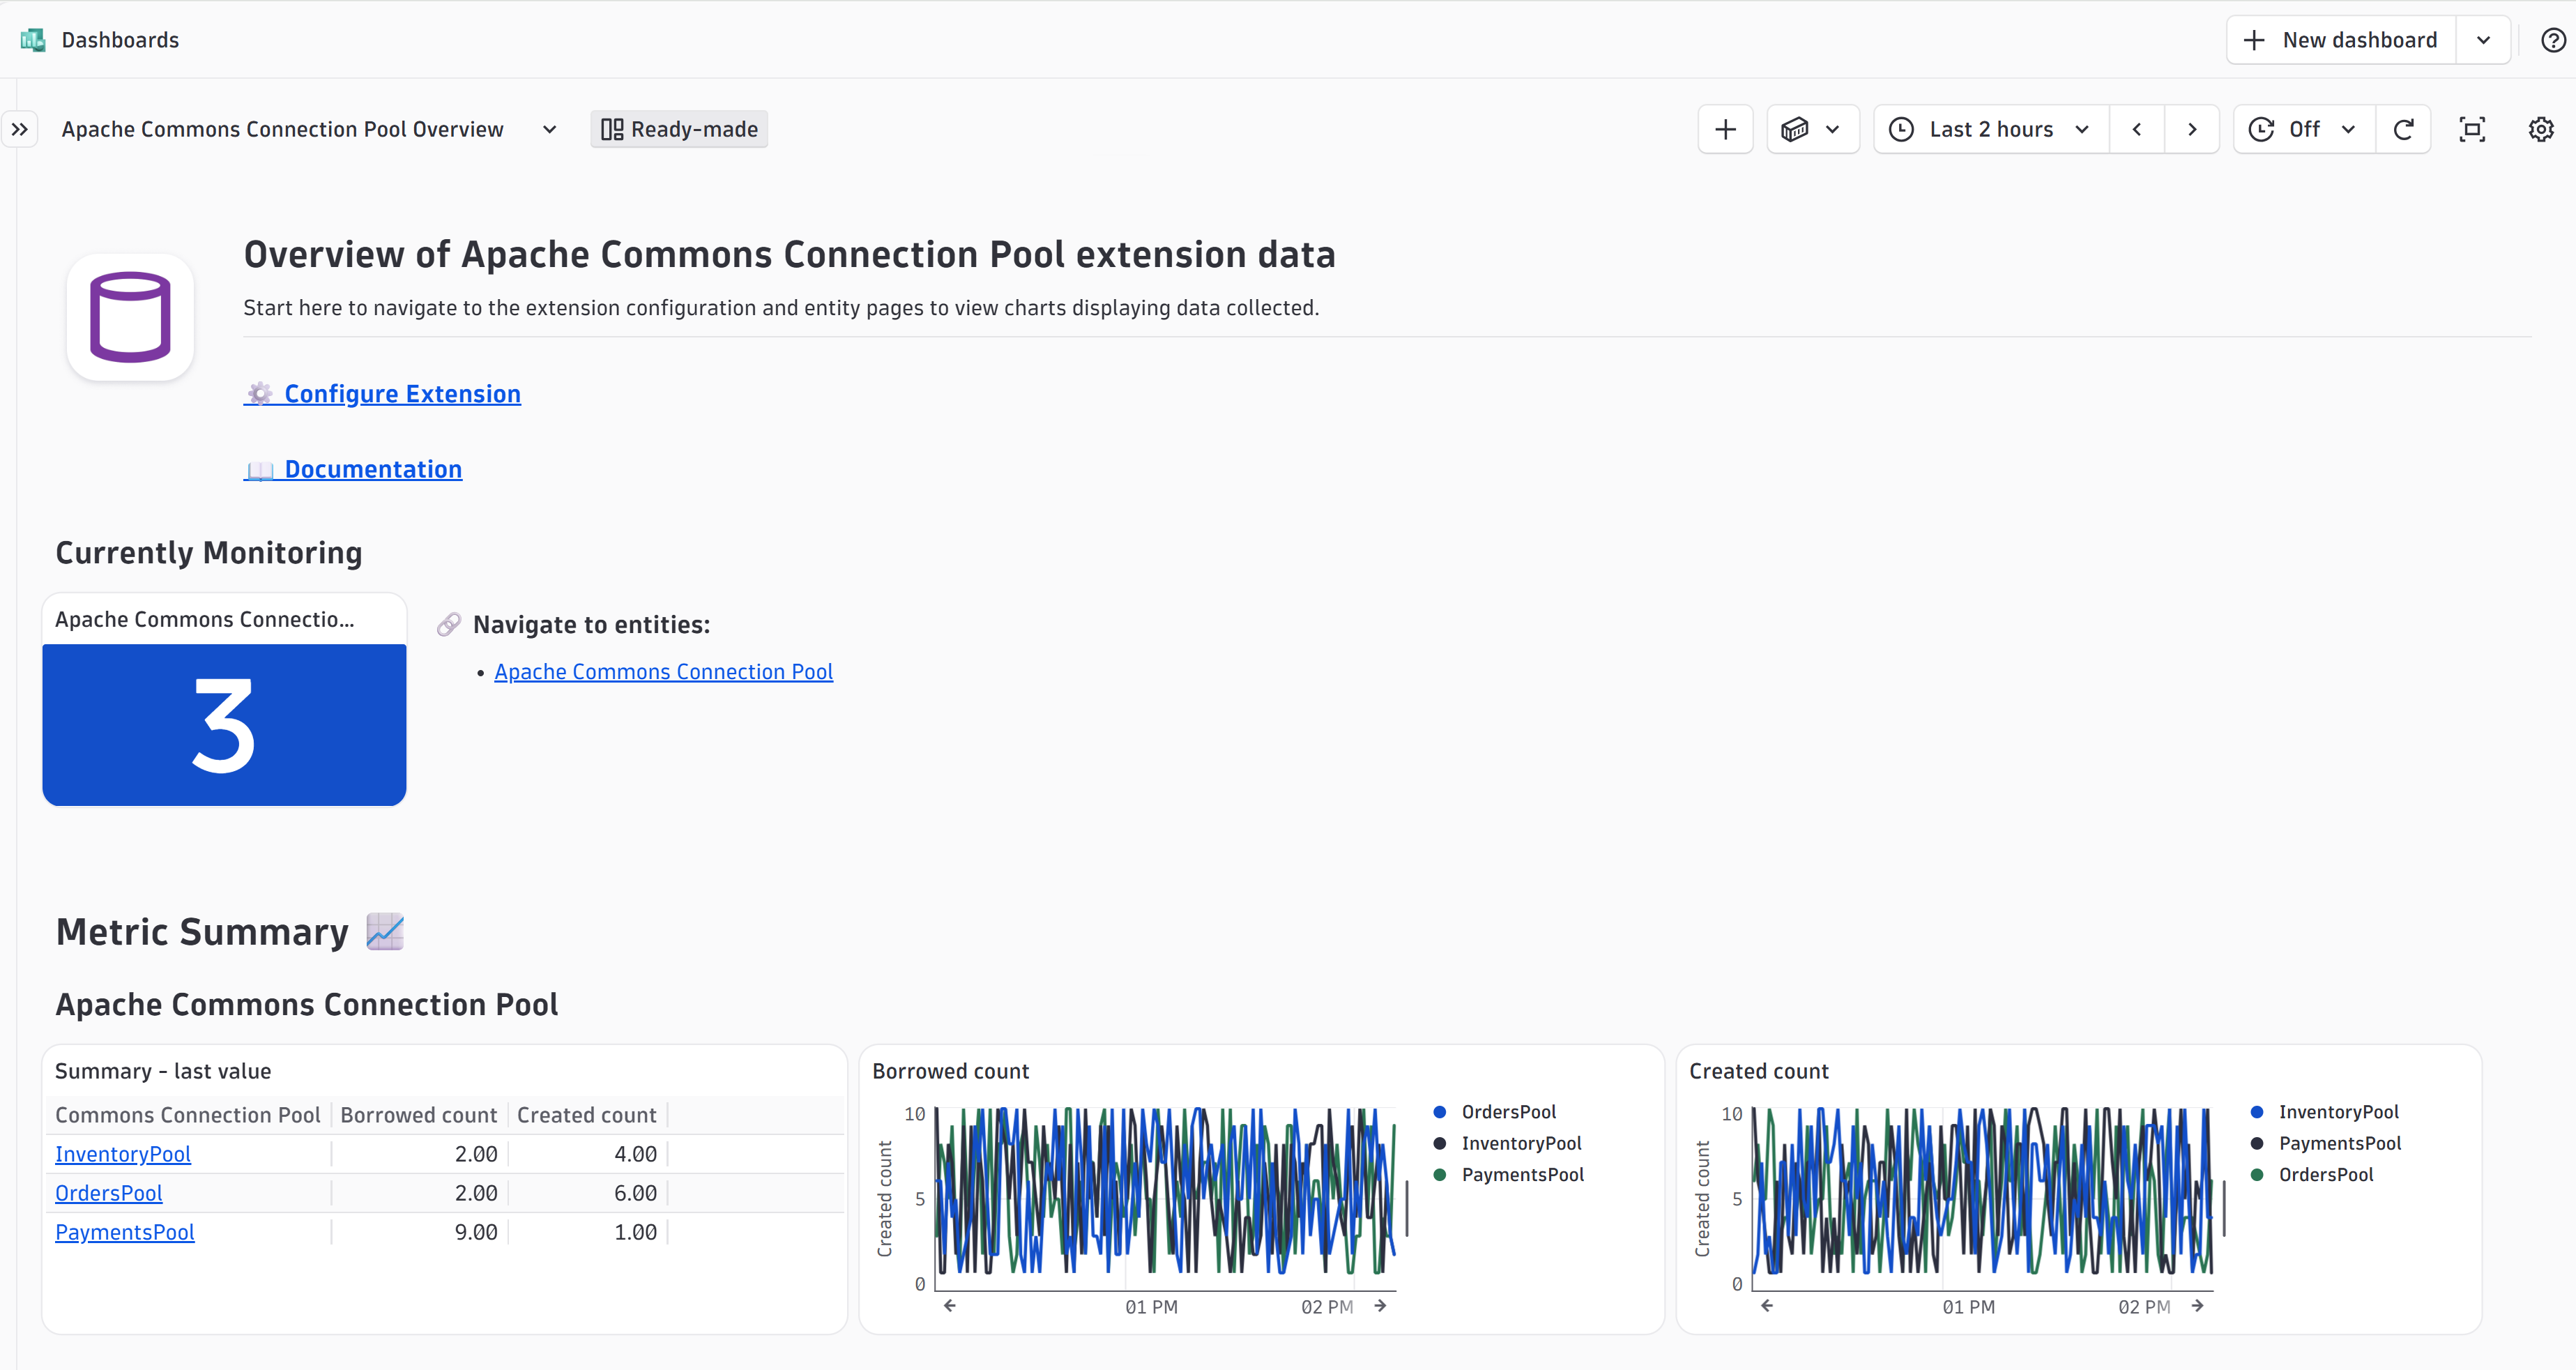The width and height of the screenshot is (2576, 1370).
Task: Click the New dashboard button
Action: click(x=2341, y=40)
